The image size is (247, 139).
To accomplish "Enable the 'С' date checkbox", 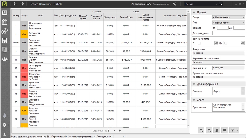I will tap(199, 43).
